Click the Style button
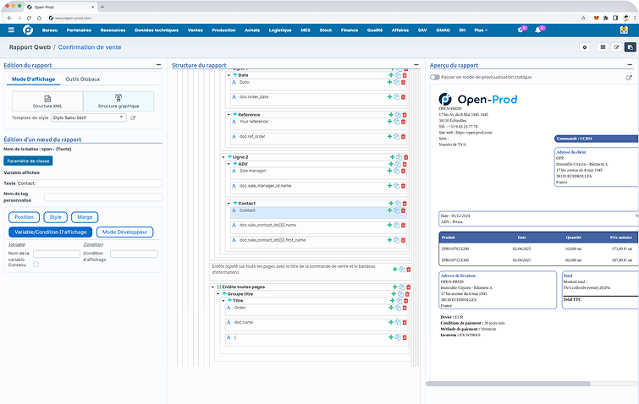The image size is (639, 404). point(55,217)
